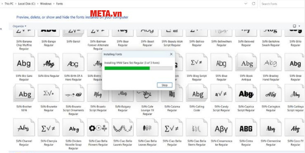Viewport: 305px width, 153px height.
Task: Click the SVN-Bellwethers Regular label
Action: (221, 43)
